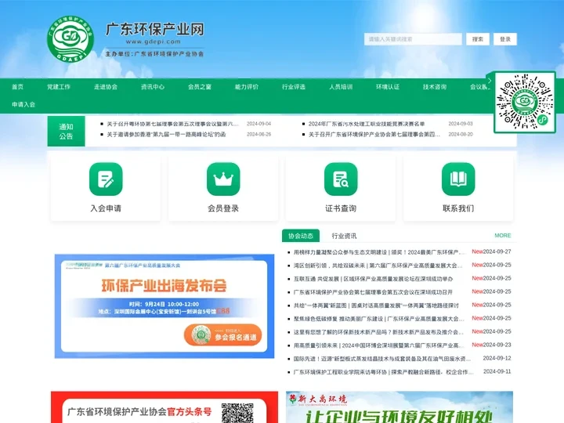Open notice dated 2024-08-20 about 第七届理事会第四
564x423 pixels.
[374, 134]
